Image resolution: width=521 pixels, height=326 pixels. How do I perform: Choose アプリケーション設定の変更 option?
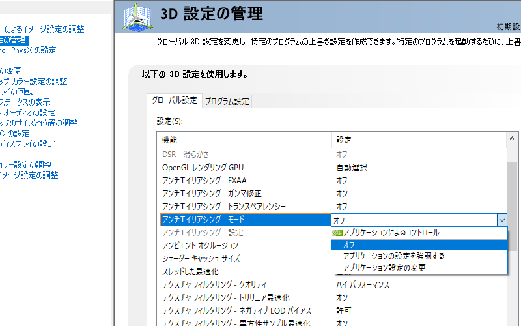tap(419, 267)
